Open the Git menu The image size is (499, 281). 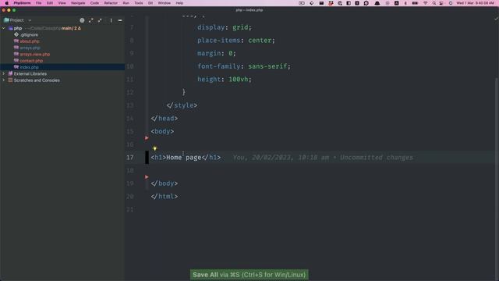pos(150,3)
